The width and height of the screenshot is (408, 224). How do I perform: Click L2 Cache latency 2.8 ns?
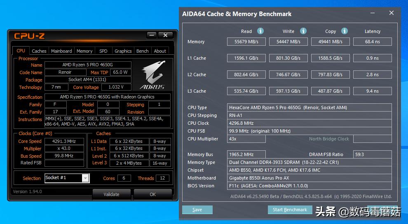pos(373,75)
